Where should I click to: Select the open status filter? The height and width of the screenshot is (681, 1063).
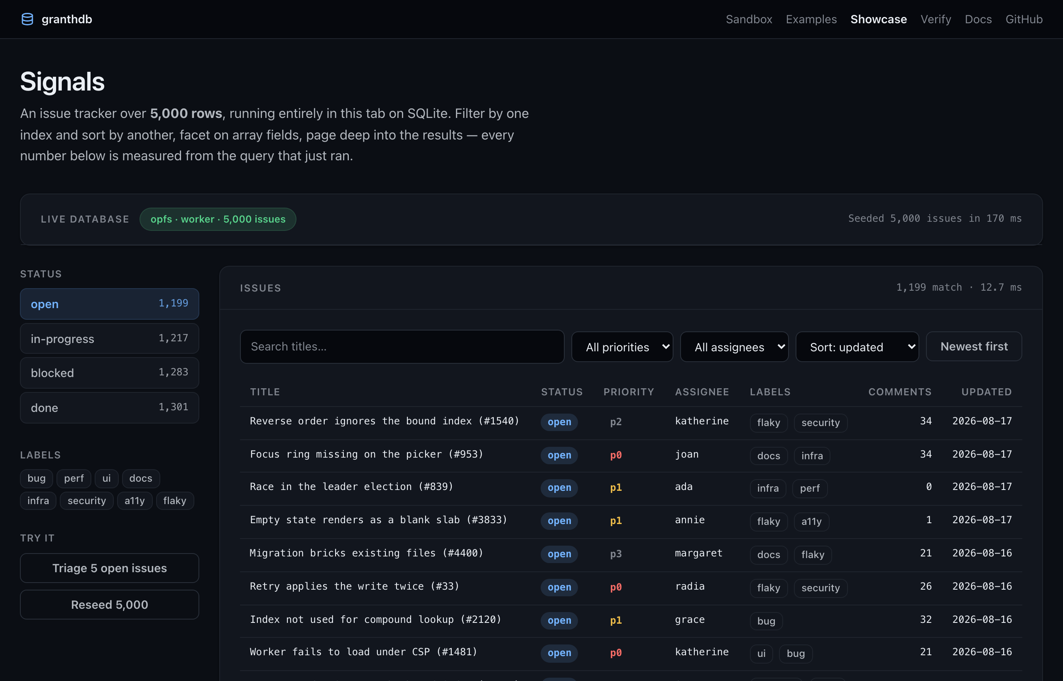tap(109, 304)
